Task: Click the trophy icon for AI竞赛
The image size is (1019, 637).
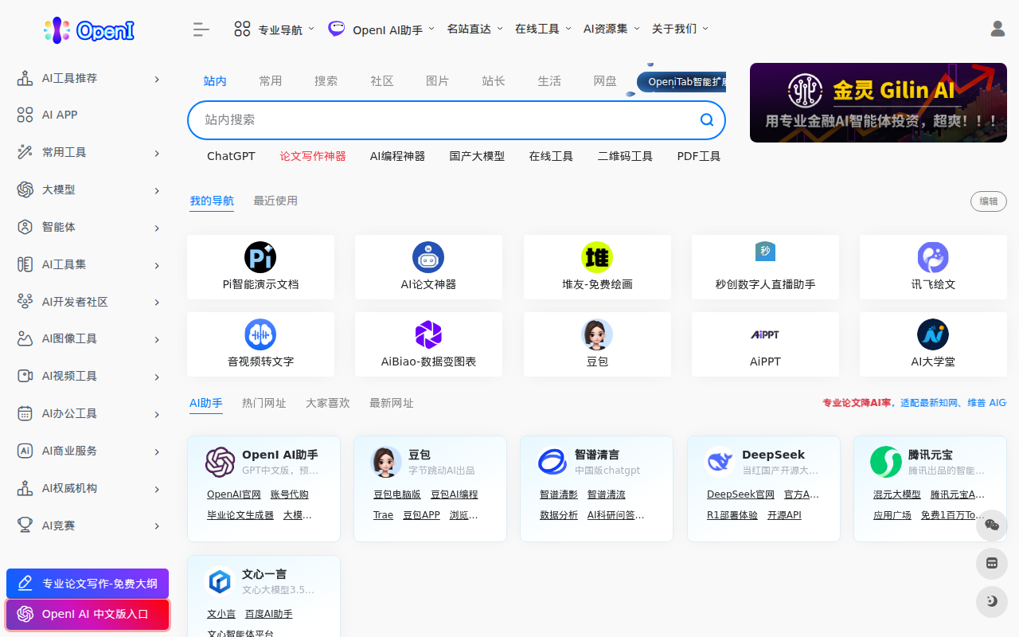Action: point(25,526)
